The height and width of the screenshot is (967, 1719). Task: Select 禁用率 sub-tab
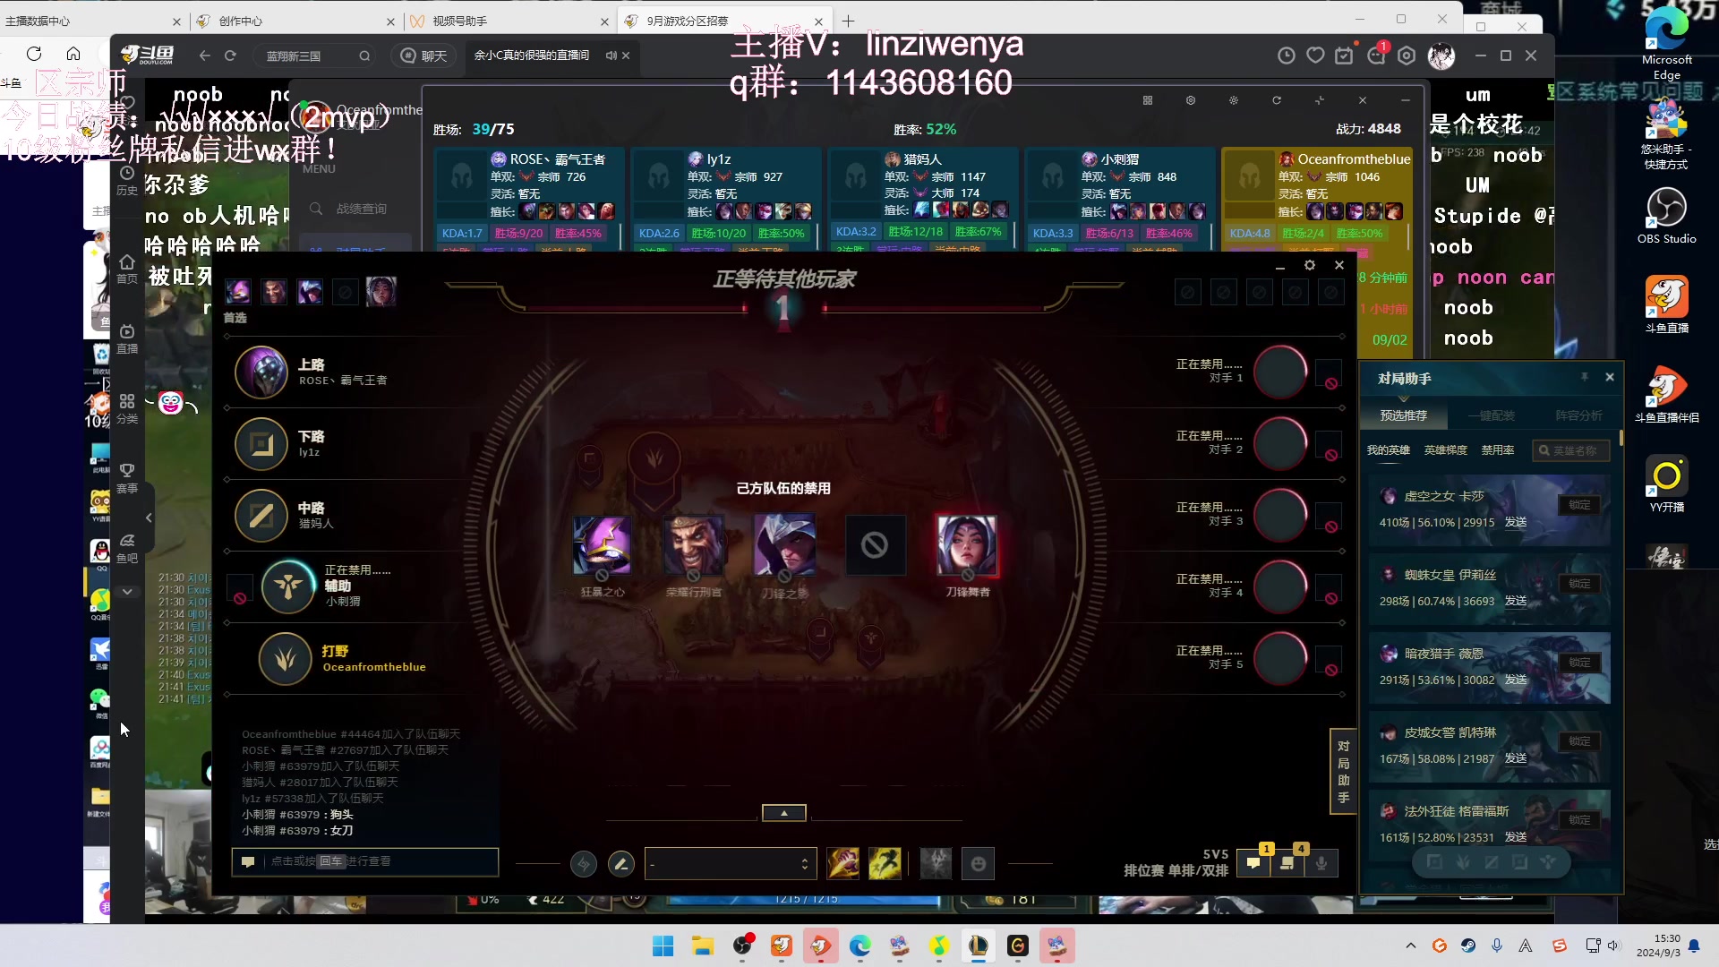pos(1498,450)
